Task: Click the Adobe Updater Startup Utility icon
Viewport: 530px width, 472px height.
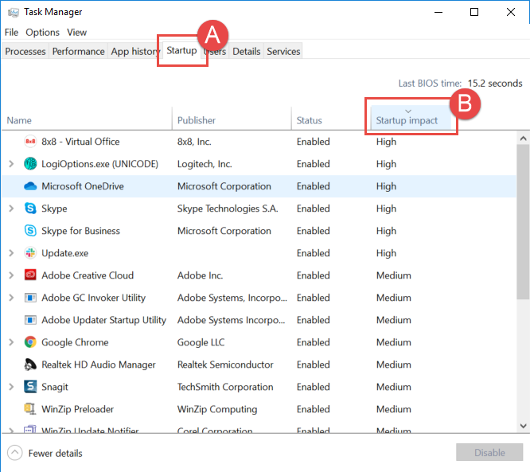Action: pos(30,320)
